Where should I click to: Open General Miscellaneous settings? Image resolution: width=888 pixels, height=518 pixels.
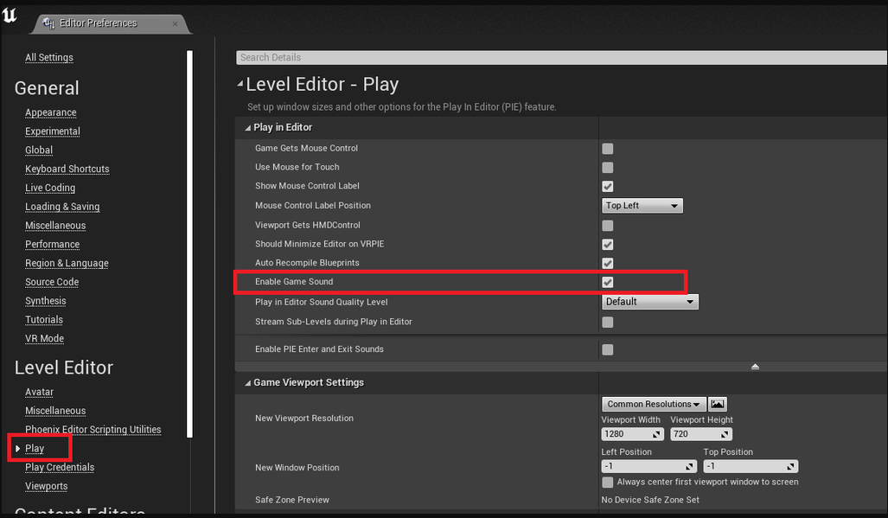[x=55, y=225]
